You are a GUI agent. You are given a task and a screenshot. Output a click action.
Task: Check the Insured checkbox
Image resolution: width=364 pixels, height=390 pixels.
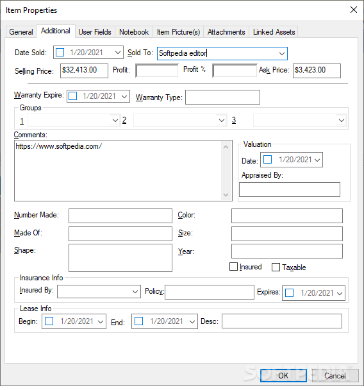tap(233, 267)
